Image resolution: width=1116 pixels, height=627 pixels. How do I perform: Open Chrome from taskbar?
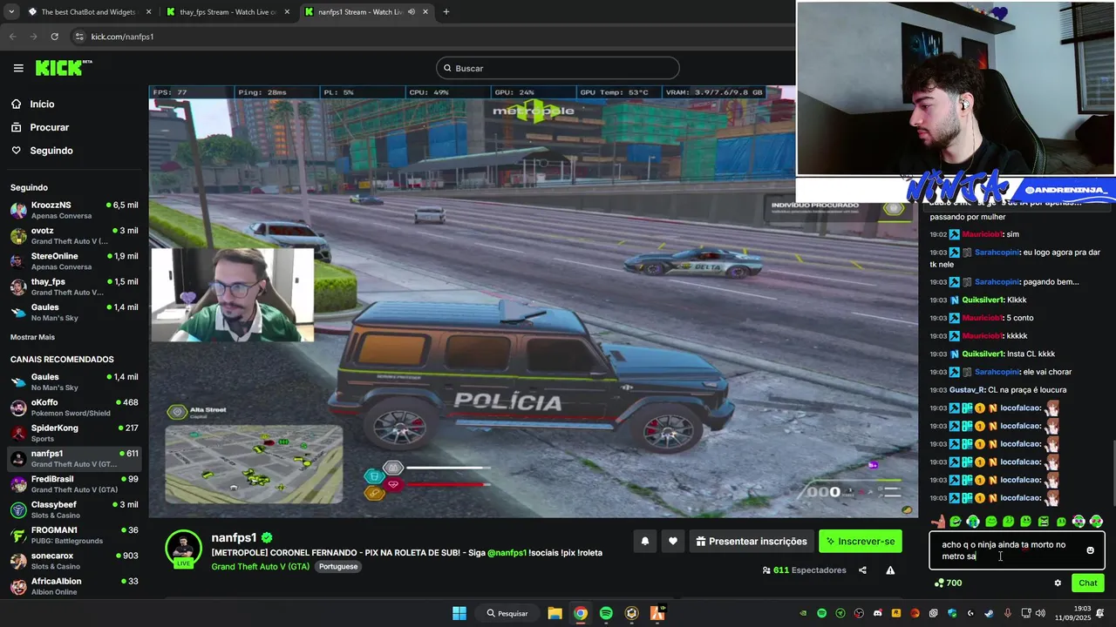[581, 613]
